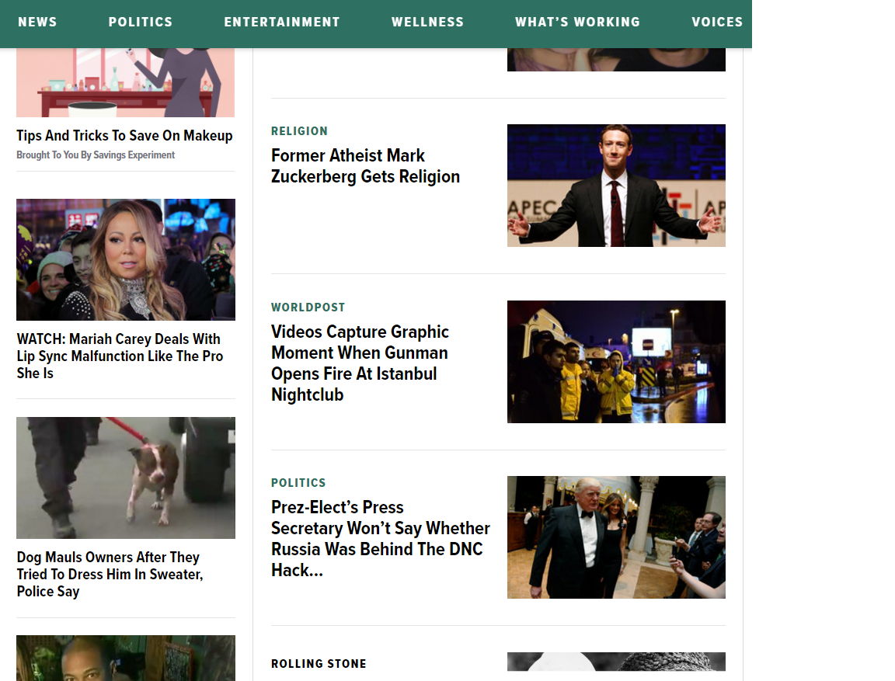
Task: Open the VOICES section
Action: click(x=717, y=22)
